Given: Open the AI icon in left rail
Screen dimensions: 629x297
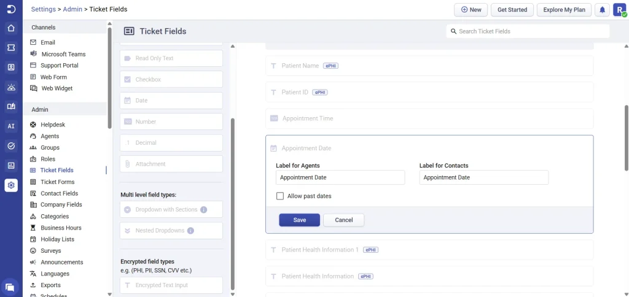Looking at the screenshot, I should coord(11,126).
